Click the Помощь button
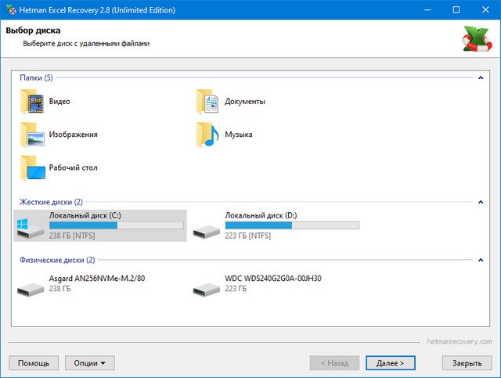 tap(34, 363)
